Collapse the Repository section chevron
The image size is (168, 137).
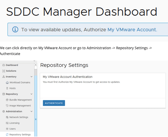click(x=31, y=94)
